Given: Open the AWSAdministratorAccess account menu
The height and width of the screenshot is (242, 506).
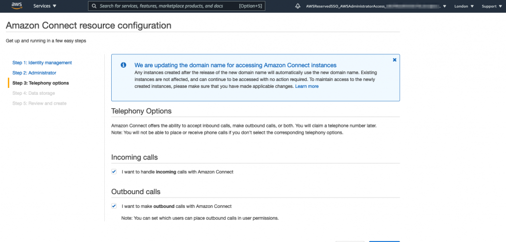Looking at the screenshot, I should (x=376, y=6).
